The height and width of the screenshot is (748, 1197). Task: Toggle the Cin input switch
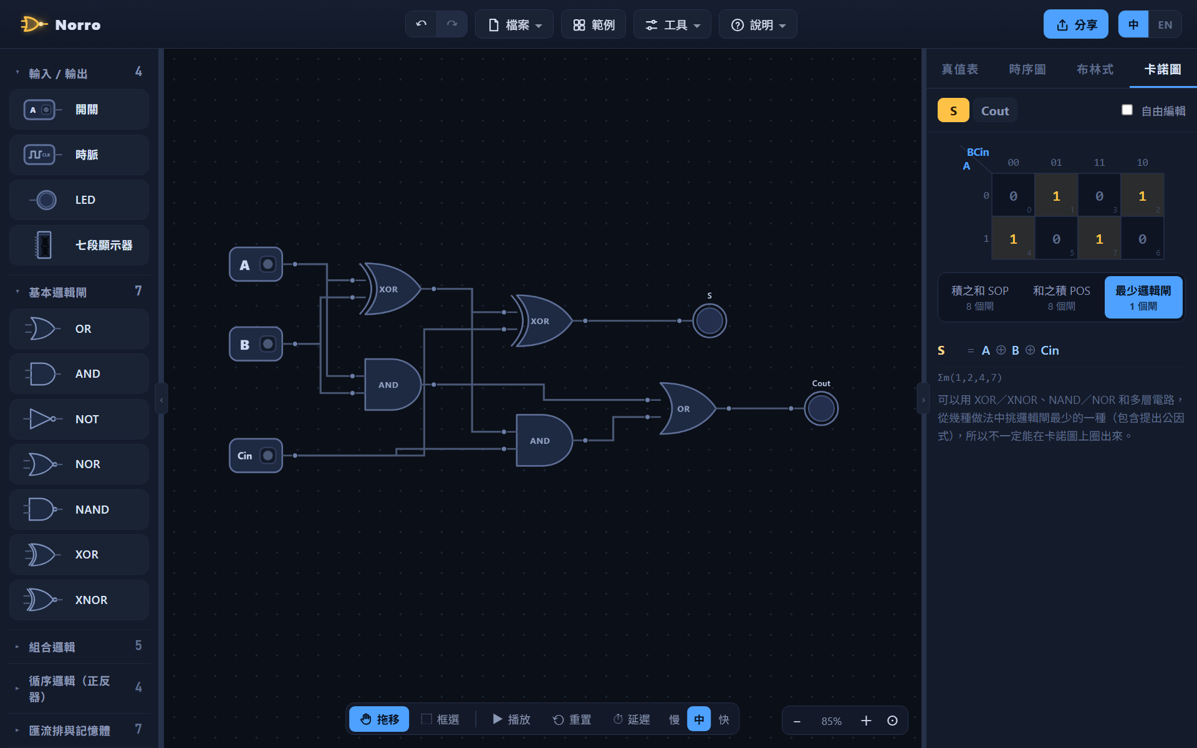click(x=267, y=456)
